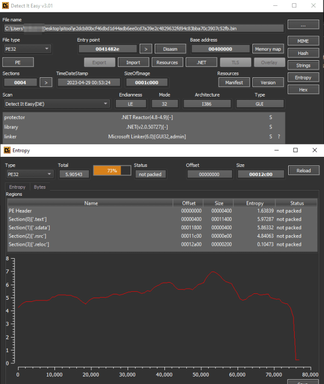324x384 pixels.
Task: Click the File name path field
Action: [x=144, y=28]
